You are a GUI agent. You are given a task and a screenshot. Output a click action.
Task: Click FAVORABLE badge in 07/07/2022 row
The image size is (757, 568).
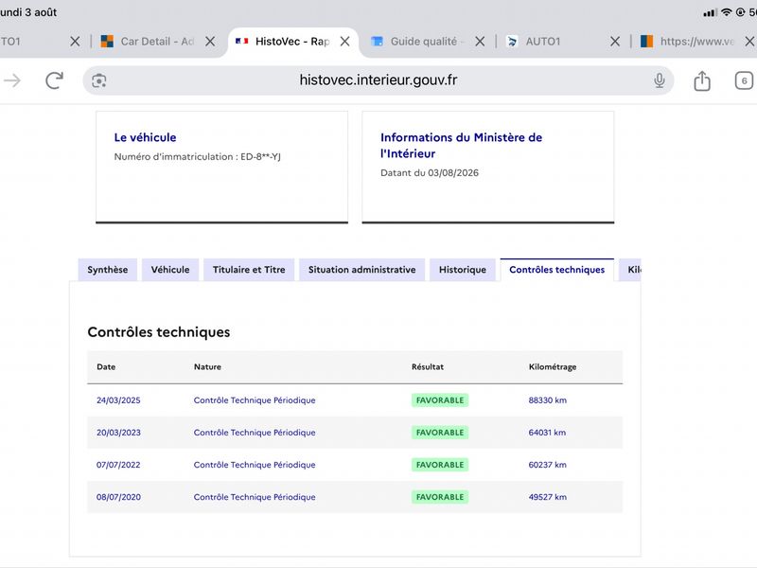(440, 465)
